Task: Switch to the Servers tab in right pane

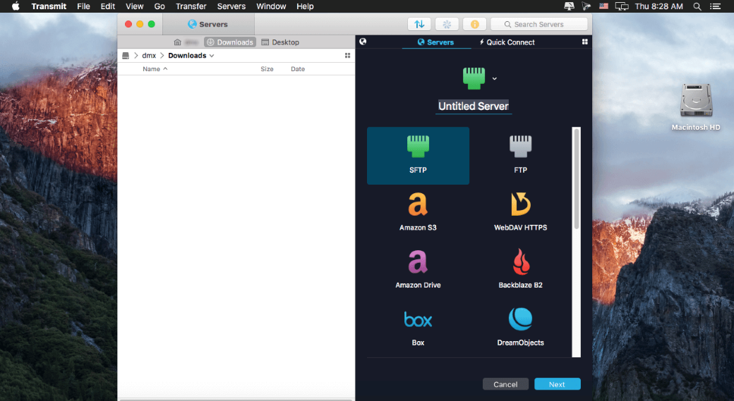Action: 436,42
